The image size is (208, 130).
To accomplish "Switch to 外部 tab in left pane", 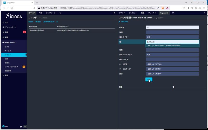I will point(41,13).
